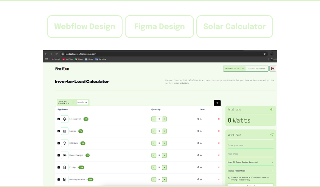
Task: Click the Webflow Design button
Action: coord(84,26)
